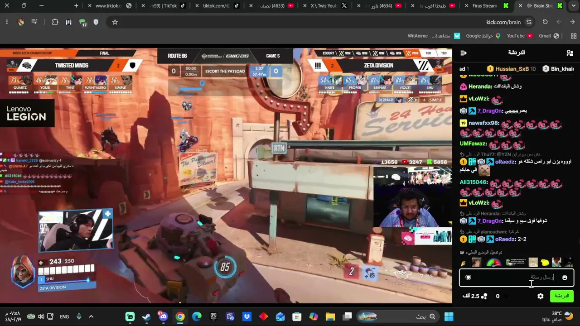Switch to the 'طبخنا اغرب' YouTube tab
580x326 pixels.
[x=434, y=6]
